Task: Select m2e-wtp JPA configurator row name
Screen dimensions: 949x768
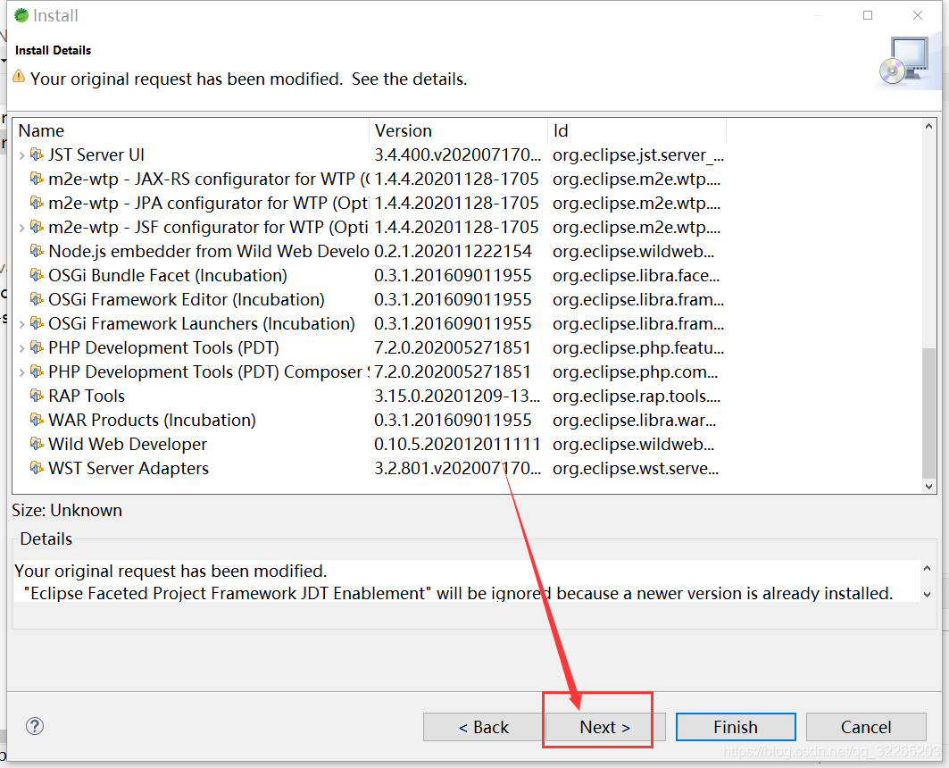Action: [208, 203]
